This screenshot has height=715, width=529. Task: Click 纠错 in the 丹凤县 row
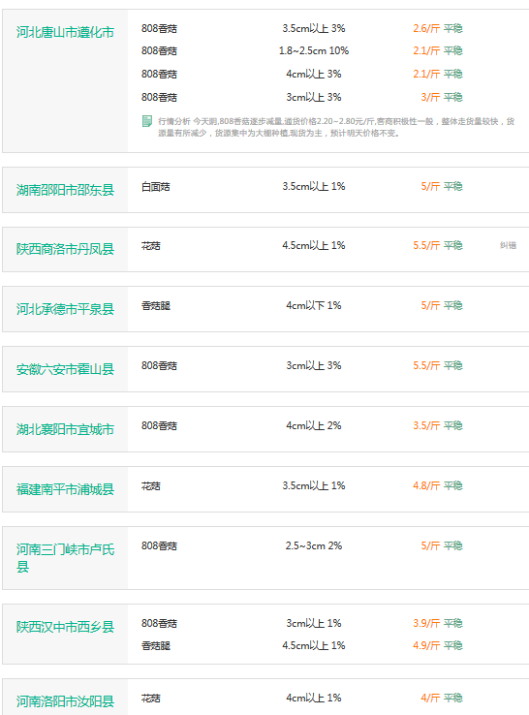click(x=508, y=245)
